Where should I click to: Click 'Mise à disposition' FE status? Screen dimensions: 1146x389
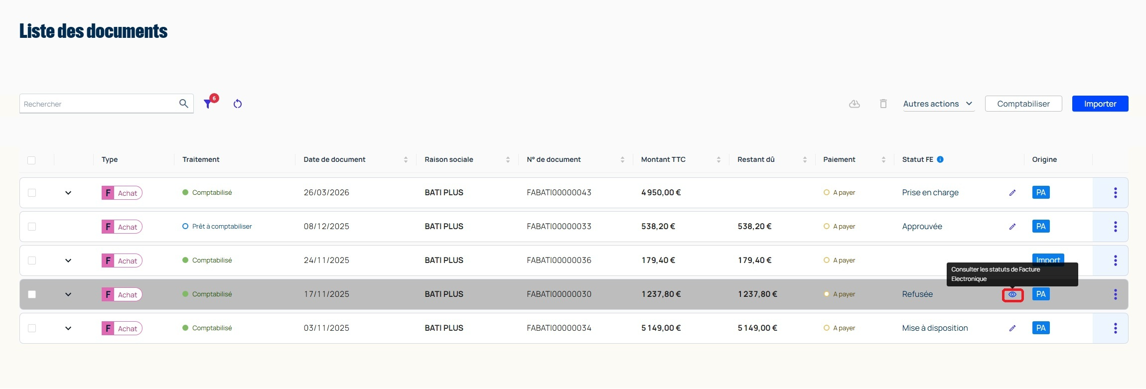coord(935,328)
